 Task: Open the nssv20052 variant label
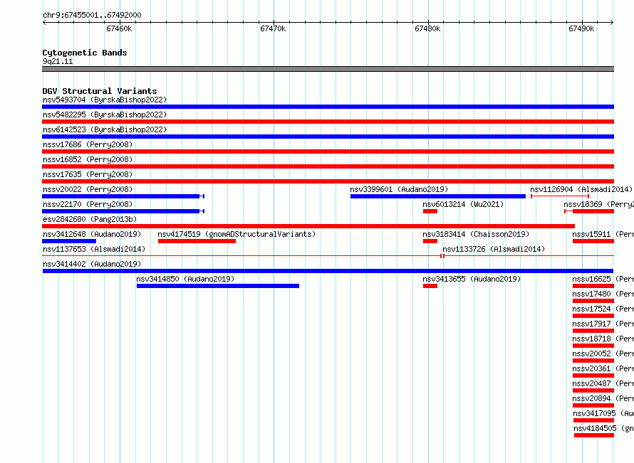[x=603, y=353]
